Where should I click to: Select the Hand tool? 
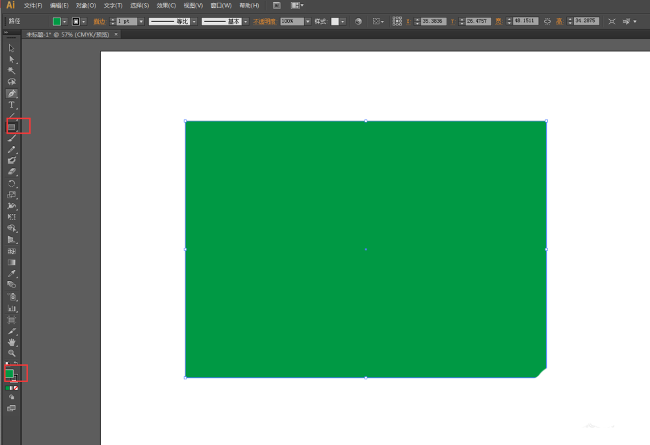11,342
